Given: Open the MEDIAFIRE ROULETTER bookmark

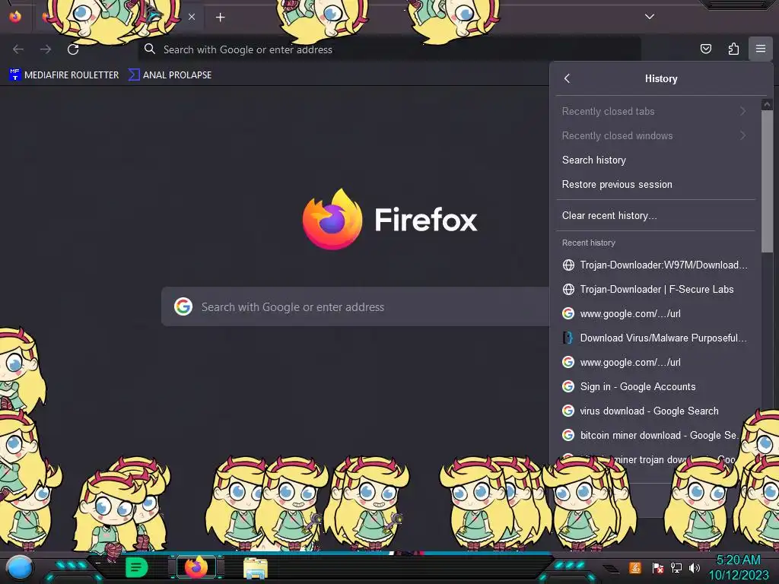Looking at the screenshot, I should 64,75.
